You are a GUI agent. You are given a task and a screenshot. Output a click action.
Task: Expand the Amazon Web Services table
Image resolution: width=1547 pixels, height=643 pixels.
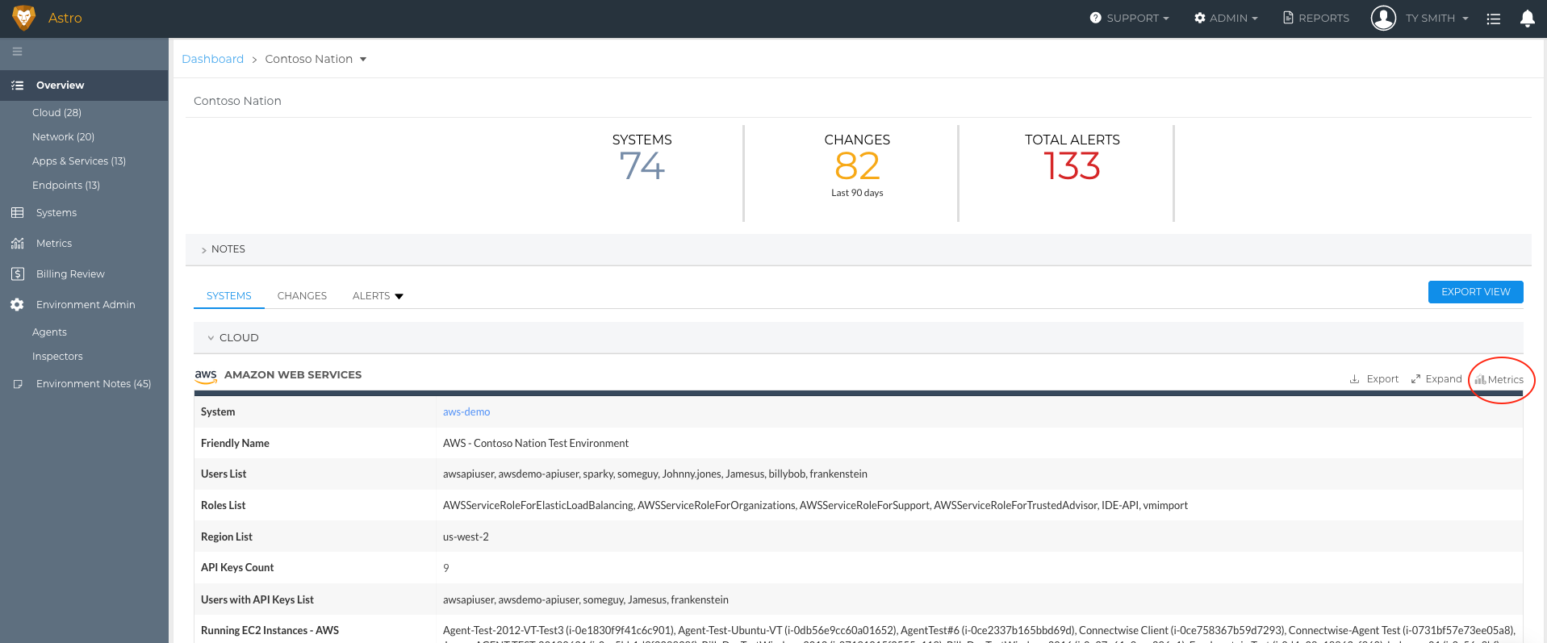pos(1436,379)
